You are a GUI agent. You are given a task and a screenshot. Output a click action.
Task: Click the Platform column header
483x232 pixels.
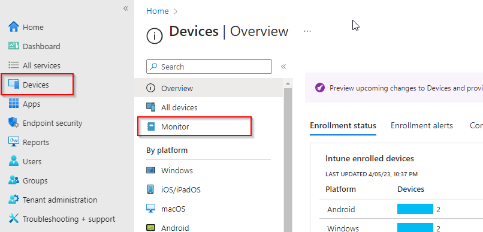tap(340, 189)
